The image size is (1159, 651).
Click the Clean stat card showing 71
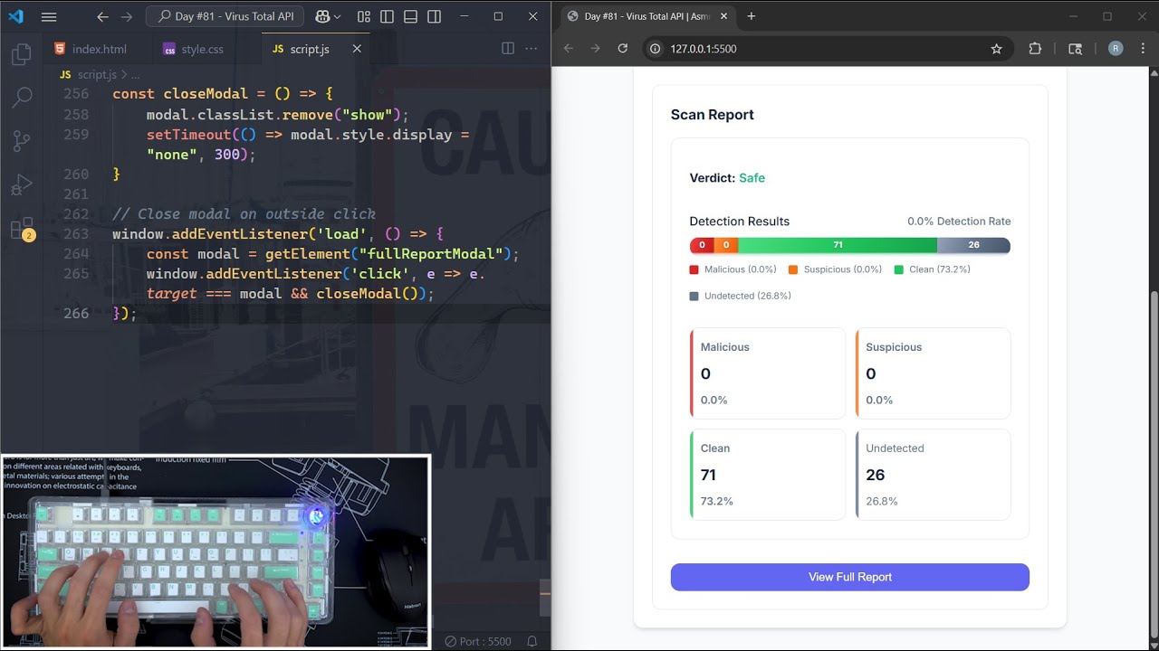767,475
